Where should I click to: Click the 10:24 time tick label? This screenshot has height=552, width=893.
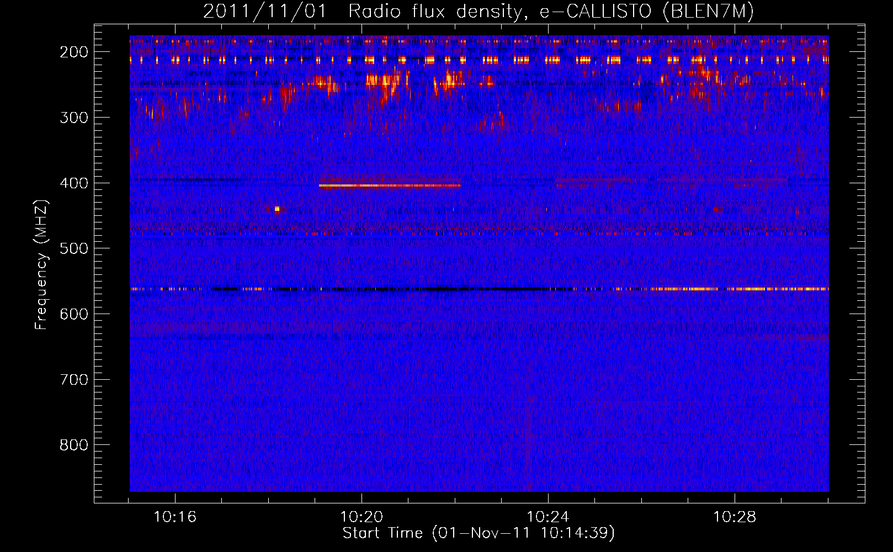(548, 517)
